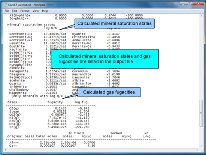Close the Notepad window
206x155 pixels.
[x=199, y=4]
